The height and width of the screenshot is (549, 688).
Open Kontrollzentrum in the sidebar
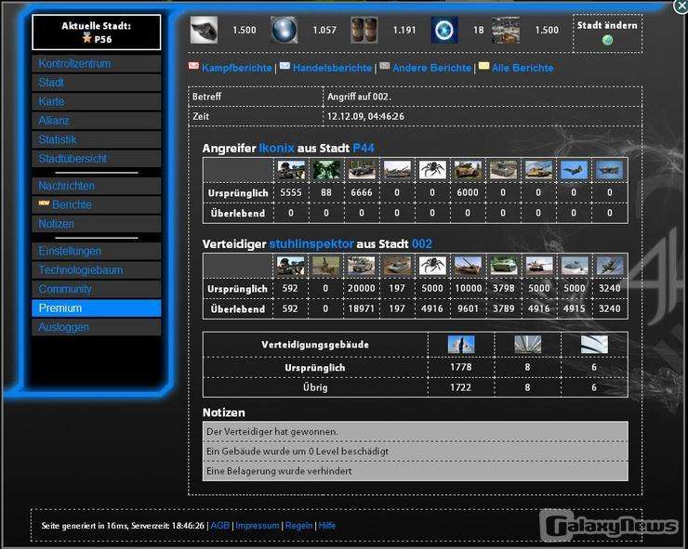[x=96, y=63]
